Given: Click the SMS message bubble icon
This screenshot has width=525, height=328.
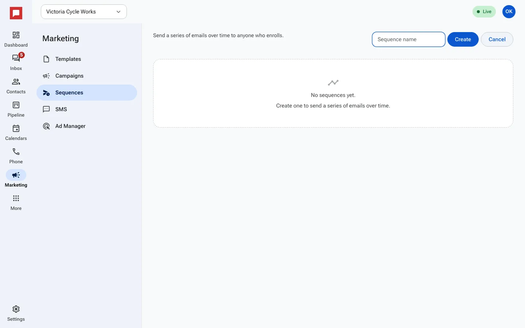Looking at the screenshot, I should (46, 109).
